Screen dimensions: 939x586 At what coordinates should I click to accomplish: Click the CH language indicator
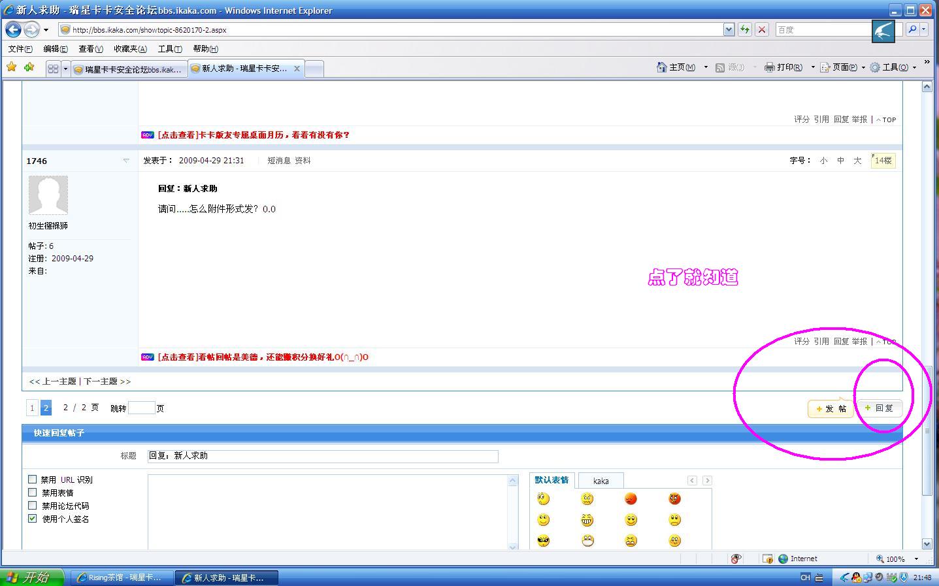[x=805, y=578]
